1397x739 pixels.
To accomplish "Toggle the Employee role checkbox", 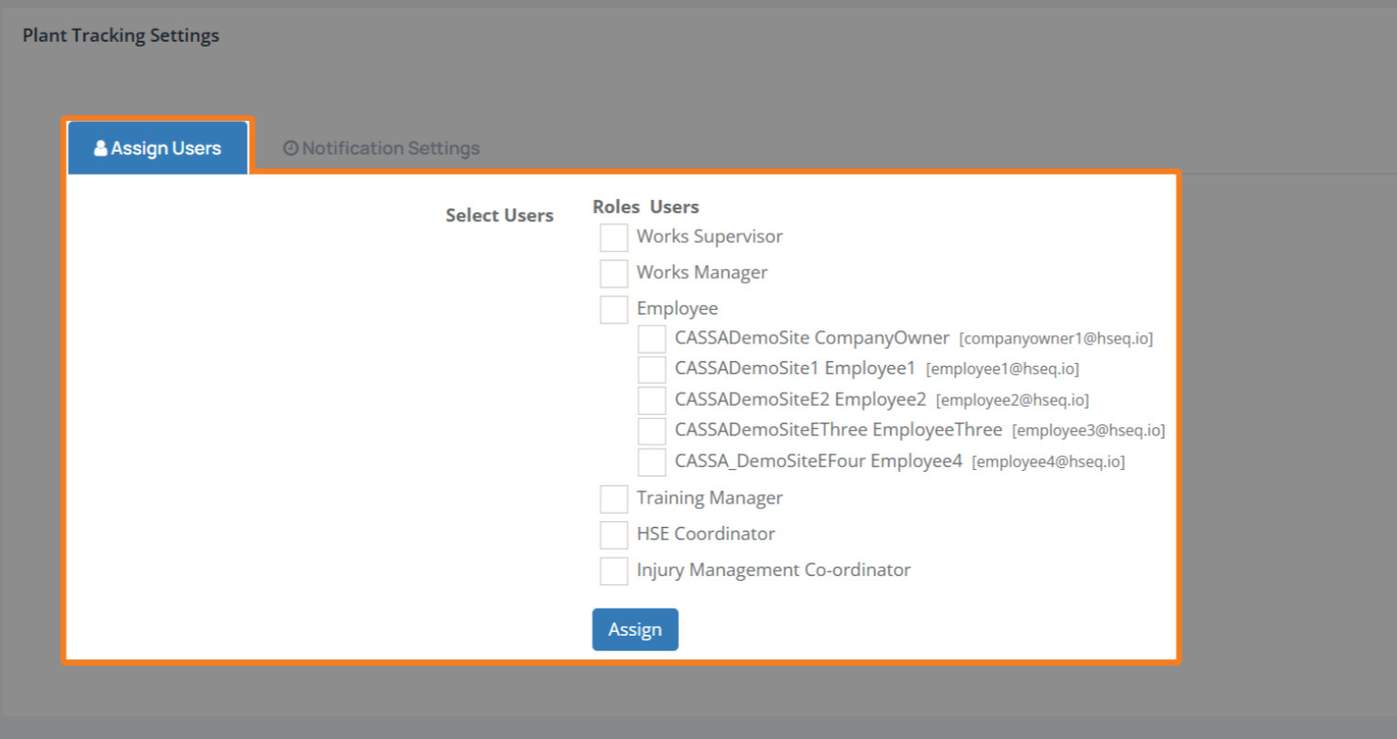I will (614, 309).
